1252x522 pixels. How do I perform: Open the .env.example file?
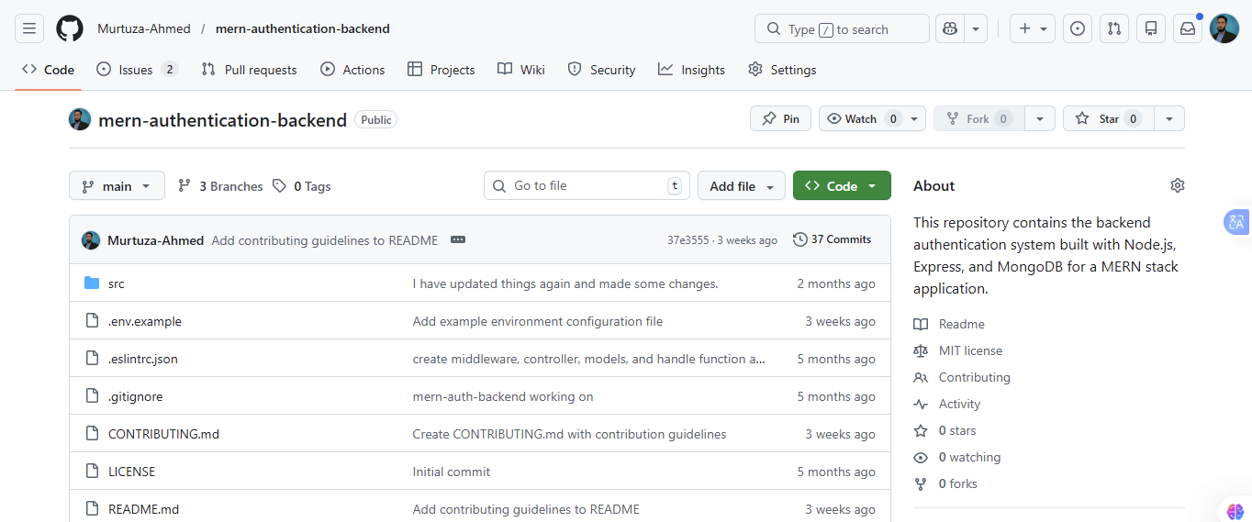click(145, 321)
